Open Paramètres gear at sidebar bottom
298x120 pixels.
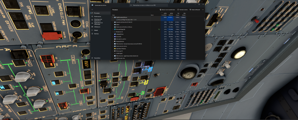click(x=92, y=58)
